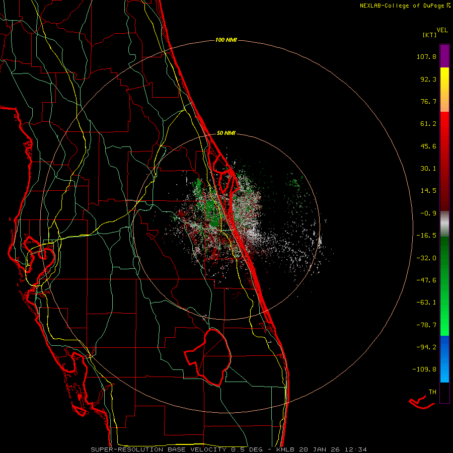Click the TH label below color bar

(x=432, y=392)
